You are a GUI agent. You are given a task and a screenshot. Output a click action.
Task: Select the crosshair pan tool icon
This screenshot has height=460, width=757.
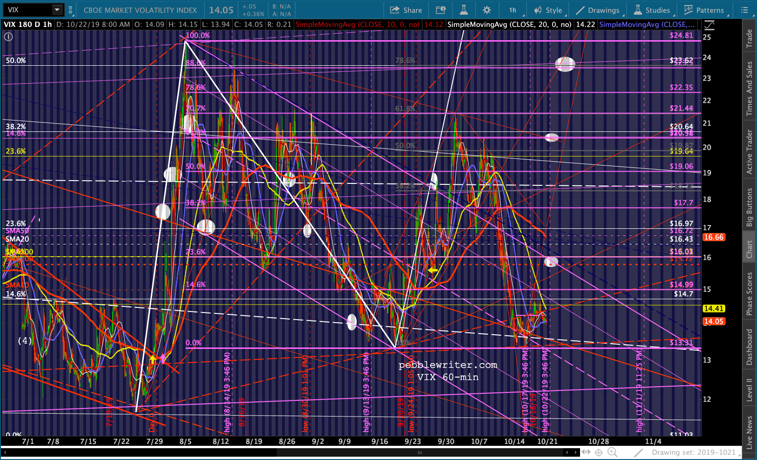coord(599,452)
